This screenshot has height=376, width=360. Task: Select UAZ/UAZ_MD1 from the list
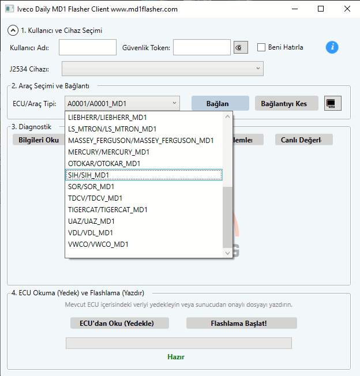pos(144,221)
